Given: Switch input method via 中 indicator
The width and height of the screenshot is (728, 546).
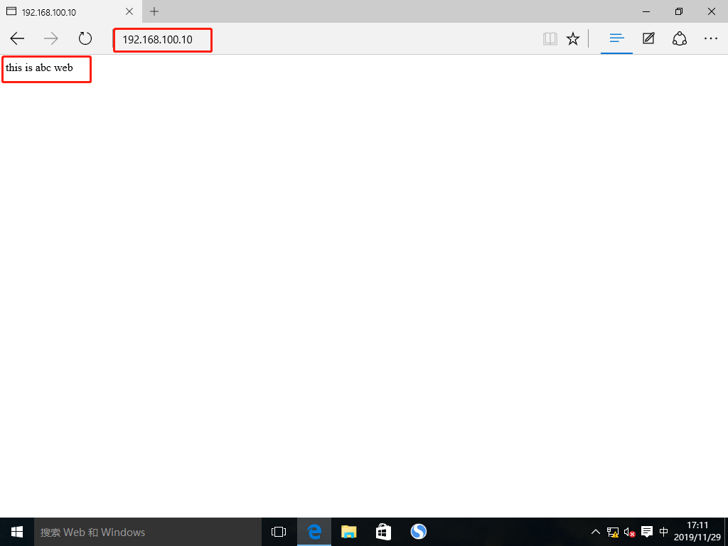Looking at the screenshot, I should (664, 532).
